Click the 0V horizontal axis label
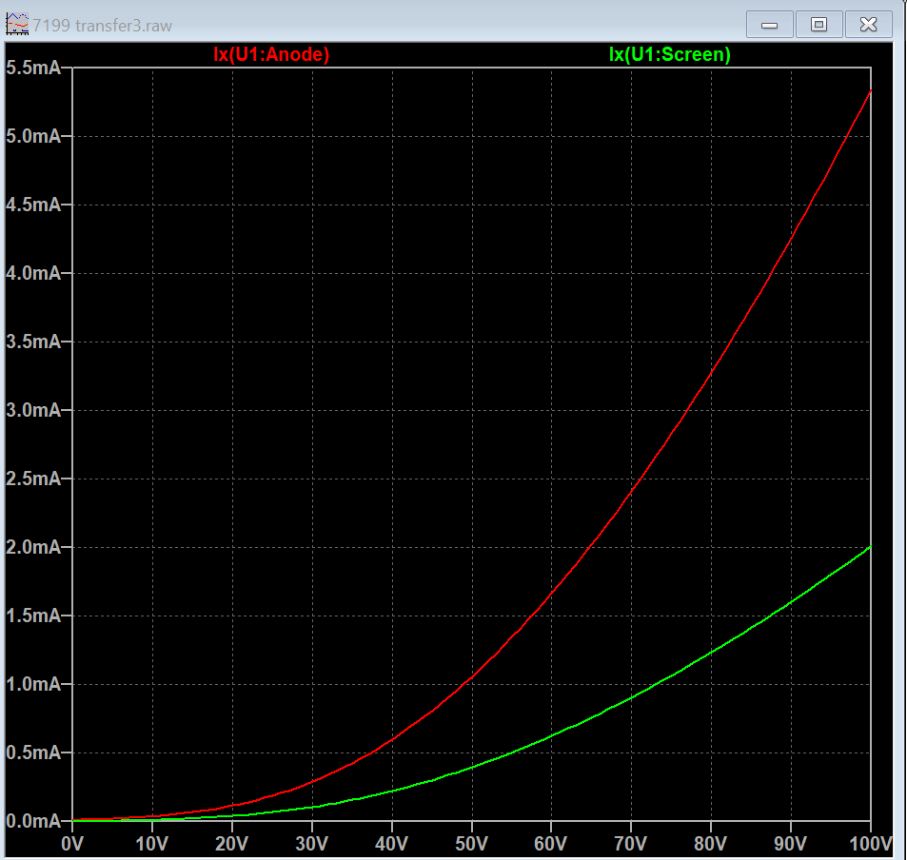 (72, 844)
